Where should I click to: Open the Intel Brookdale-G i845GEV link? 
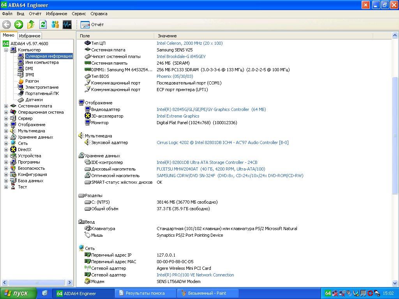click(181, 56)
